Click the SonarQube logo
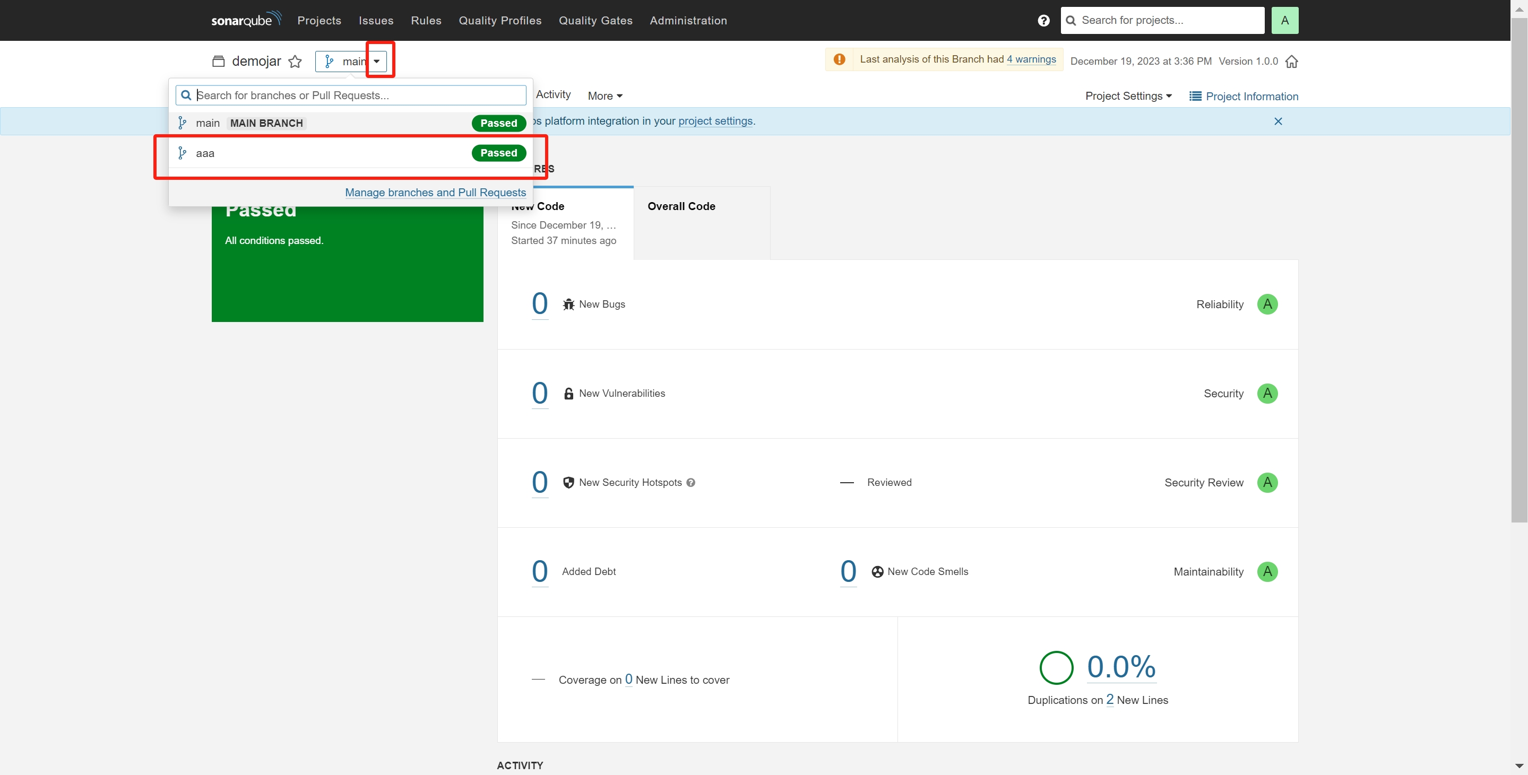 point(246,20)
